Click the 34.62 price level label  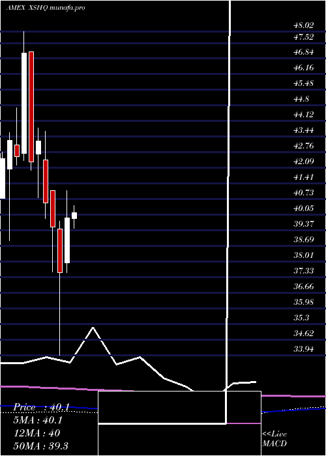pos(304,334)
